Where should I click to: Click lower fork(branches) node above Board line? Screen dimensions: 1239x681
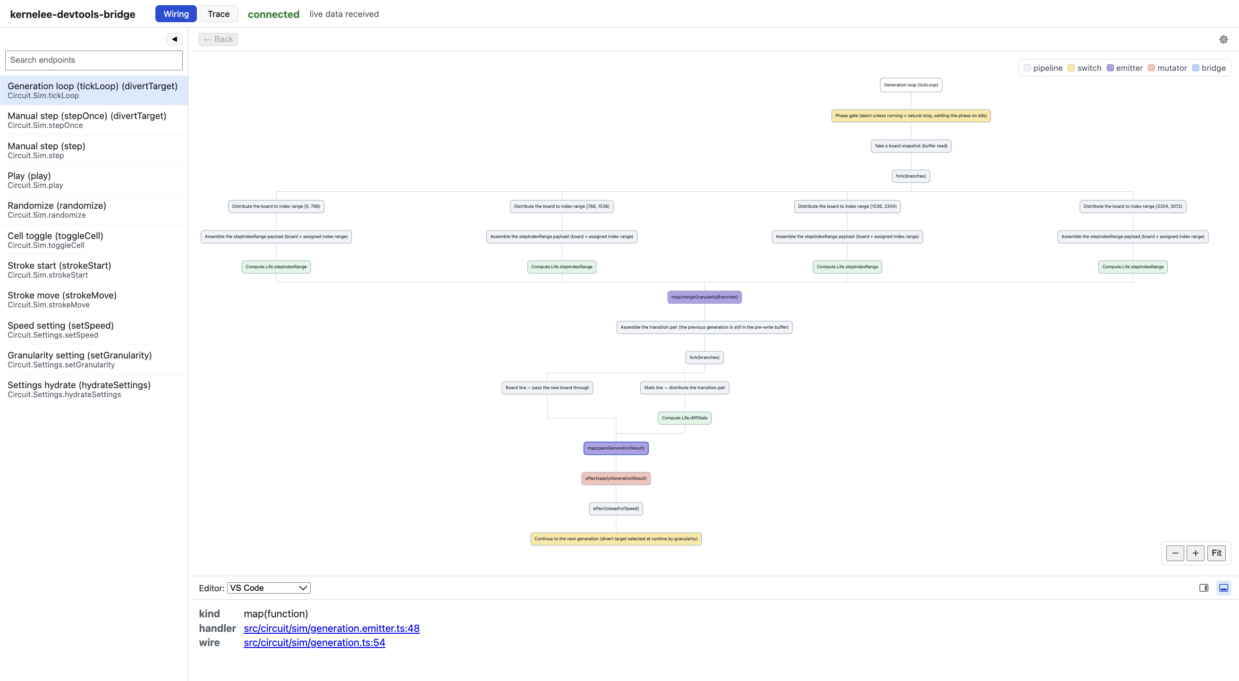click(x=704, y=358)
